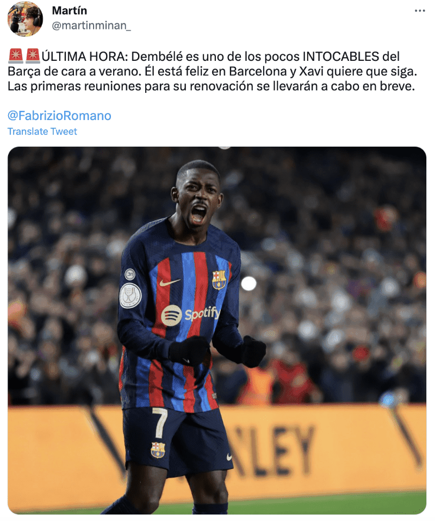Image resolution: width=435 pixels, height=521 pixels.
Task: Click the Barcelona crest on the shorts
Action: [x=158, y=450]
